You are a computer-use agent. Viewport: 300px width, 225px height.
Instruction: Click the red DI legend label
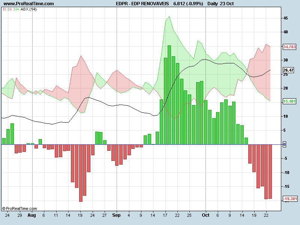[x=4, y=9]
